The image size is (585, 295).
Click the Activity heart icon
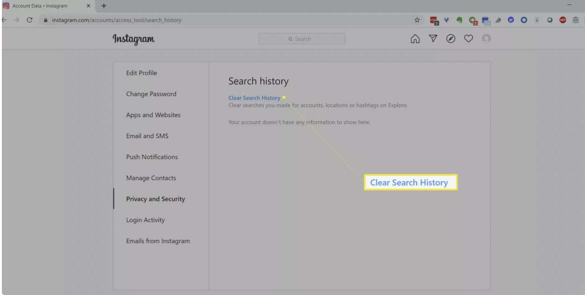pos(468,38)
